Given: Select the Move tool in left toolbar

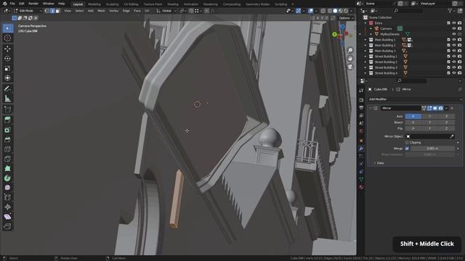Looking at the screenshot, I should 7,49.
